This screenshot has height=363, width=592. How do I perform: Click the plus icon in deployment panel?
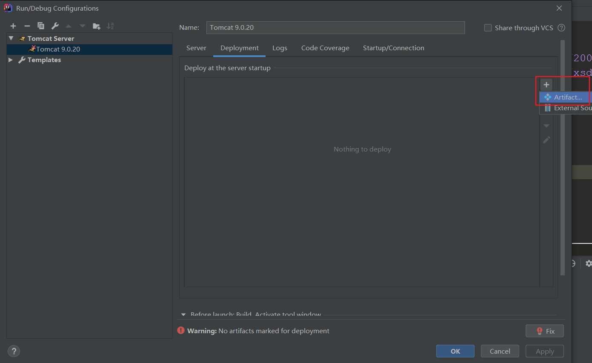546,85
